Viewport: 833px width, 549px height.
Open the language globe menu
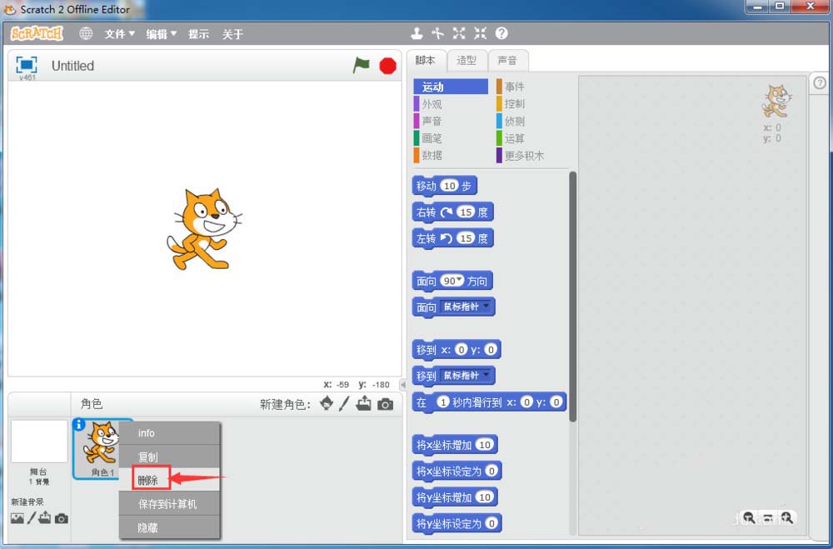point(86,33)
